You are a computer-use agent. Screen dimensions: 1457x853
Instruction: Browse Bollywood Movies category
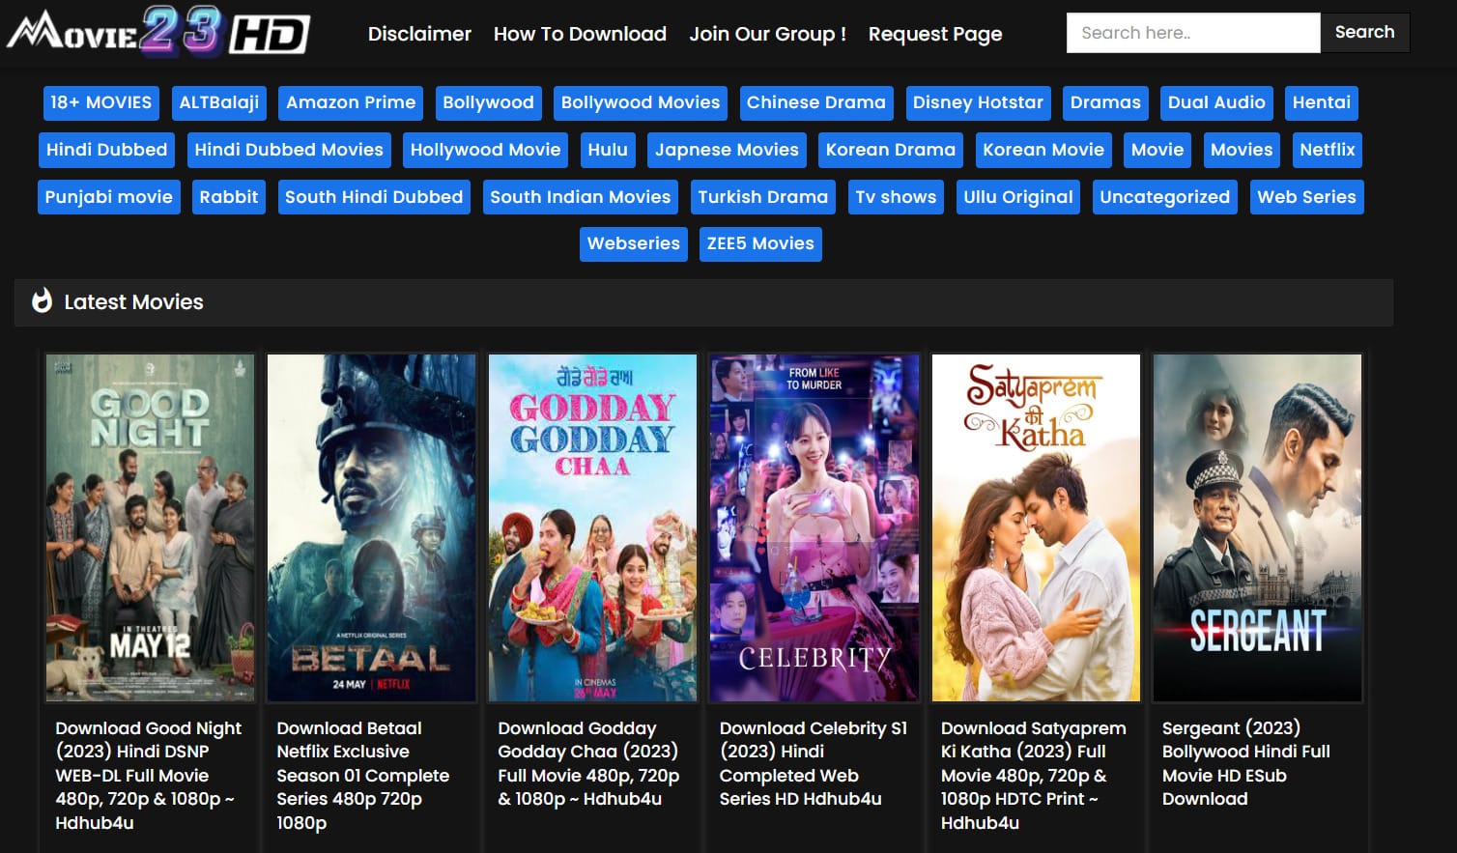click(x=641, y=102)
